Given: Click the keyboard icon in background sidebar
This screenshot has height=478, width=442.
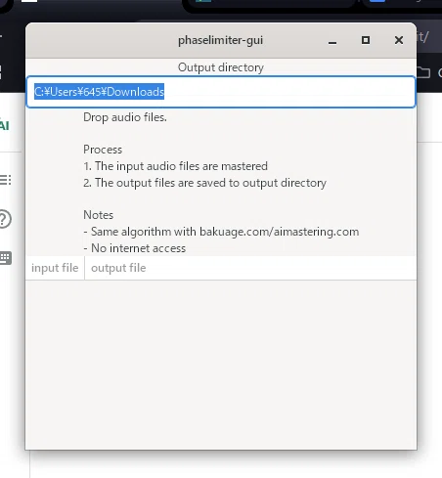Looking at the screenshot, I should tap(6, 258).
